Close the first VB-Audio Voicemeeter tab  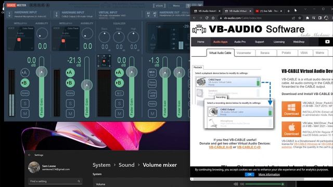[x=220, y=11]
